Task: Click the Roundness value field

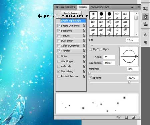Action: tap(109, 63)
